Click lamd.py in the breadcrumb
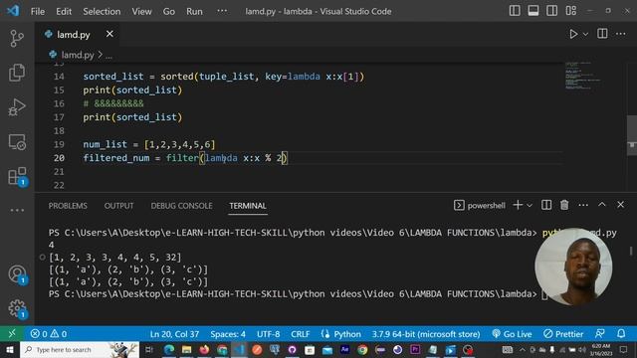 (78, 55)
